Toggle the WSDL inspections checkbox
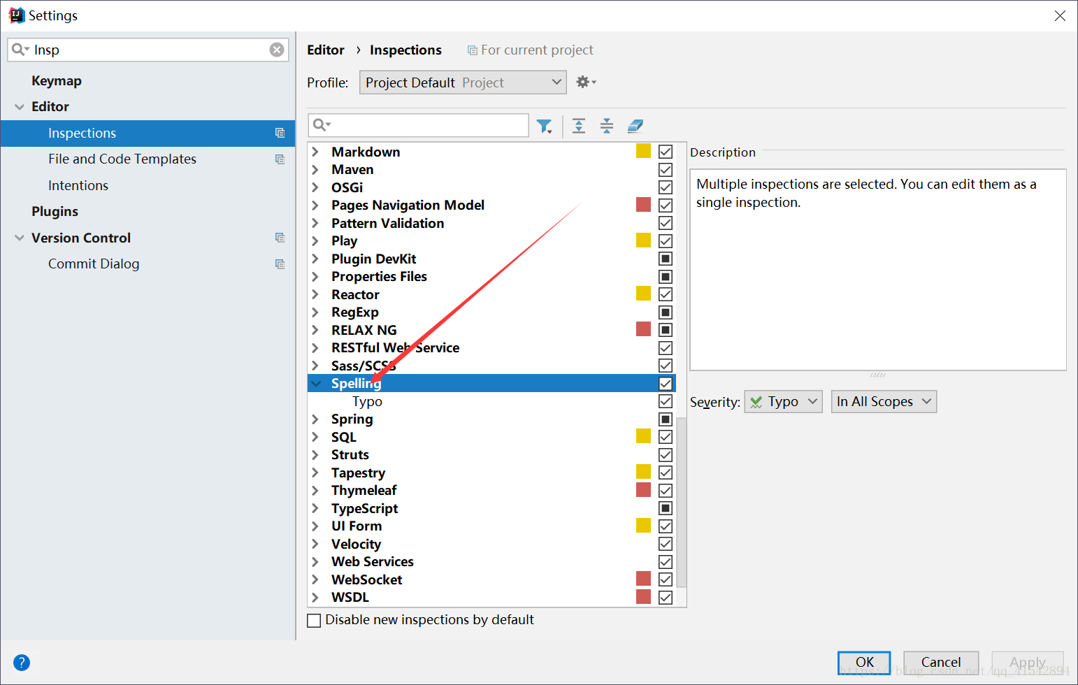The image size is (1078, 685). [666, 598]
